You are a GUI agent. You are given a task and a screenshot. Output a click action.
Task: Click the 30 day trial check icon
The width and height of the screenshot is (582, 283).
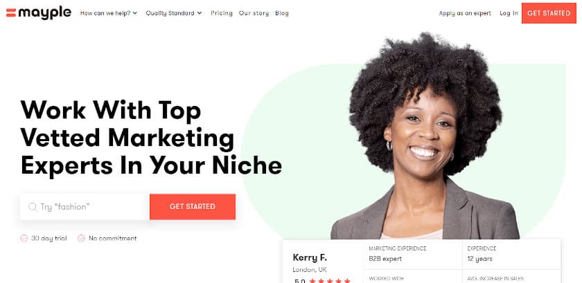click(x=24, y=238)
